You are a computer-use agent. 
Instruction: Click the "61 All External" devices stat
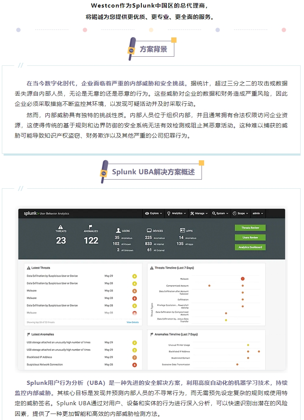click(x=156, y=250)
